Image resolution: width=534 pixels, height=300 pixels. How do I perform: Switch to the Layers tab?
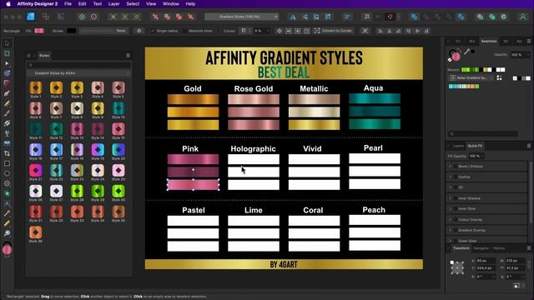[458, 146]
